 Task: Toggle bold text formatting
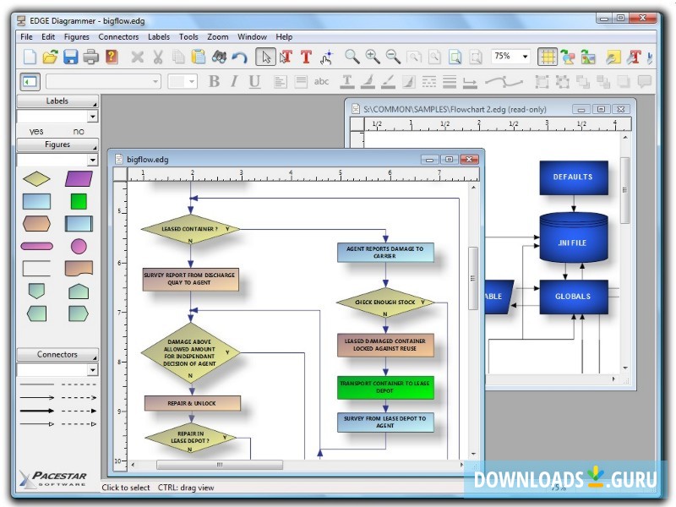coord(213,81)
